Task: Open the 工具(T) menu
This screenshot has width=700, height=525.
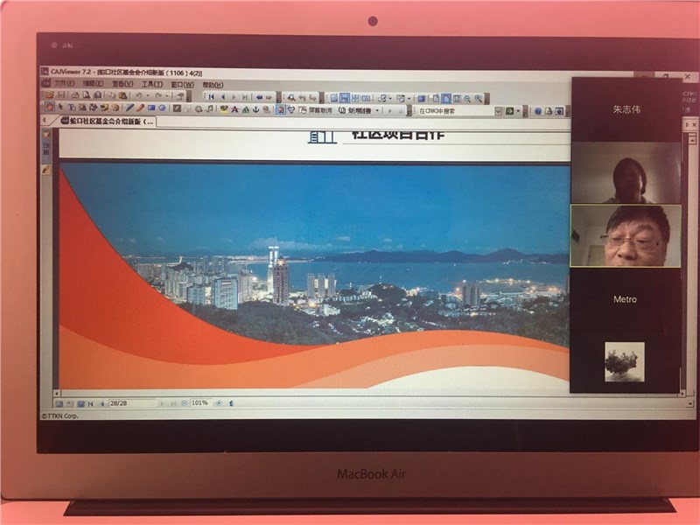Action: tap(152, 84)
